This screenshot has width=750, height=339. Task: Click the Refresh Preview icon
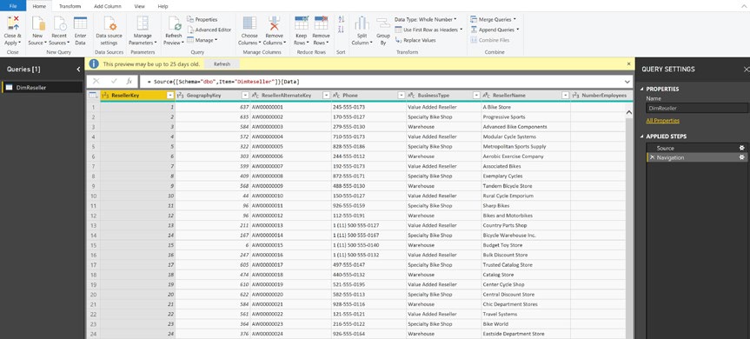click(173, 23)
